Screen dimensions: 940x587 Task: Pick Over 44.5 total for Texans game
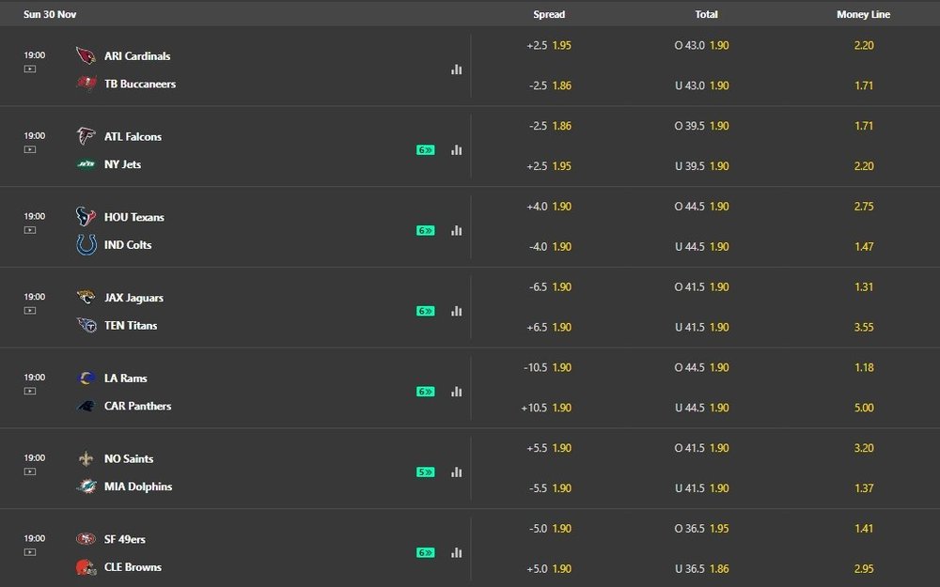pos(701,207)
